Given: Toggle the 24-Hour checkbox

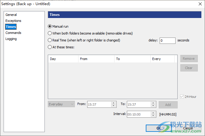Looking at the screenshot, I should pos(182,97).
